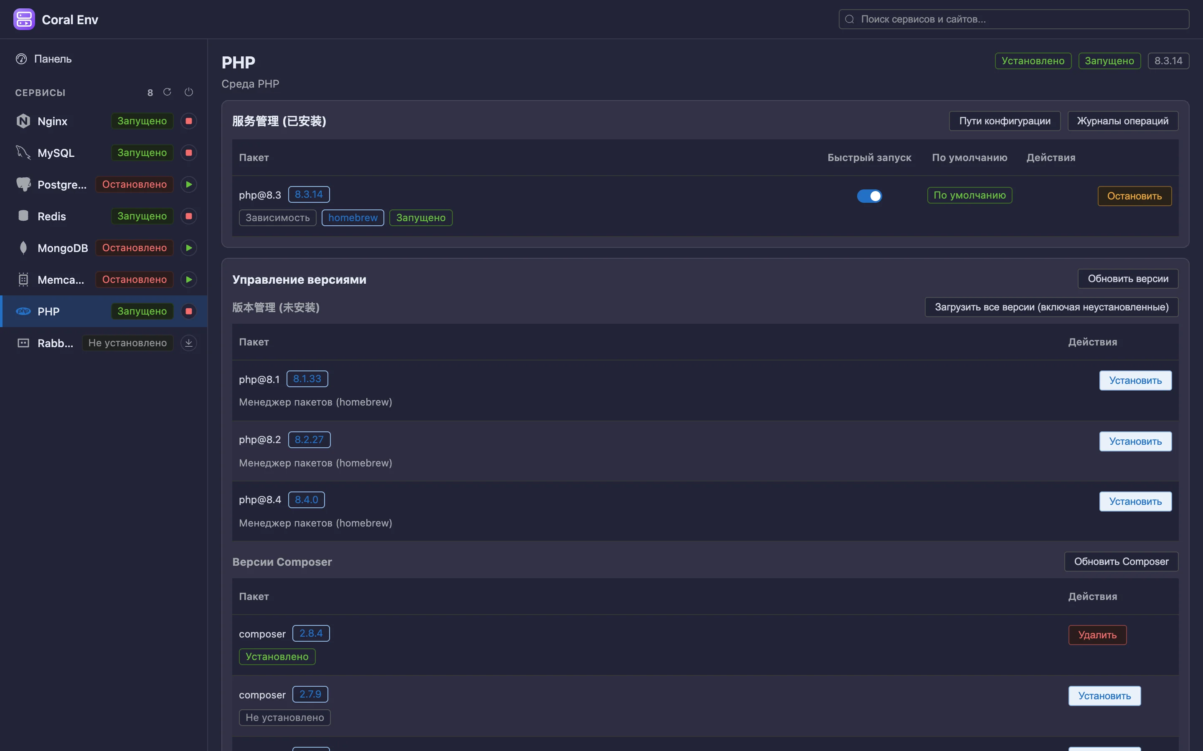The height and width of the screenshot is (751, 1203).
Task: Remove composer 2.8.4 with Удалить
Action: click(1097, 635)
